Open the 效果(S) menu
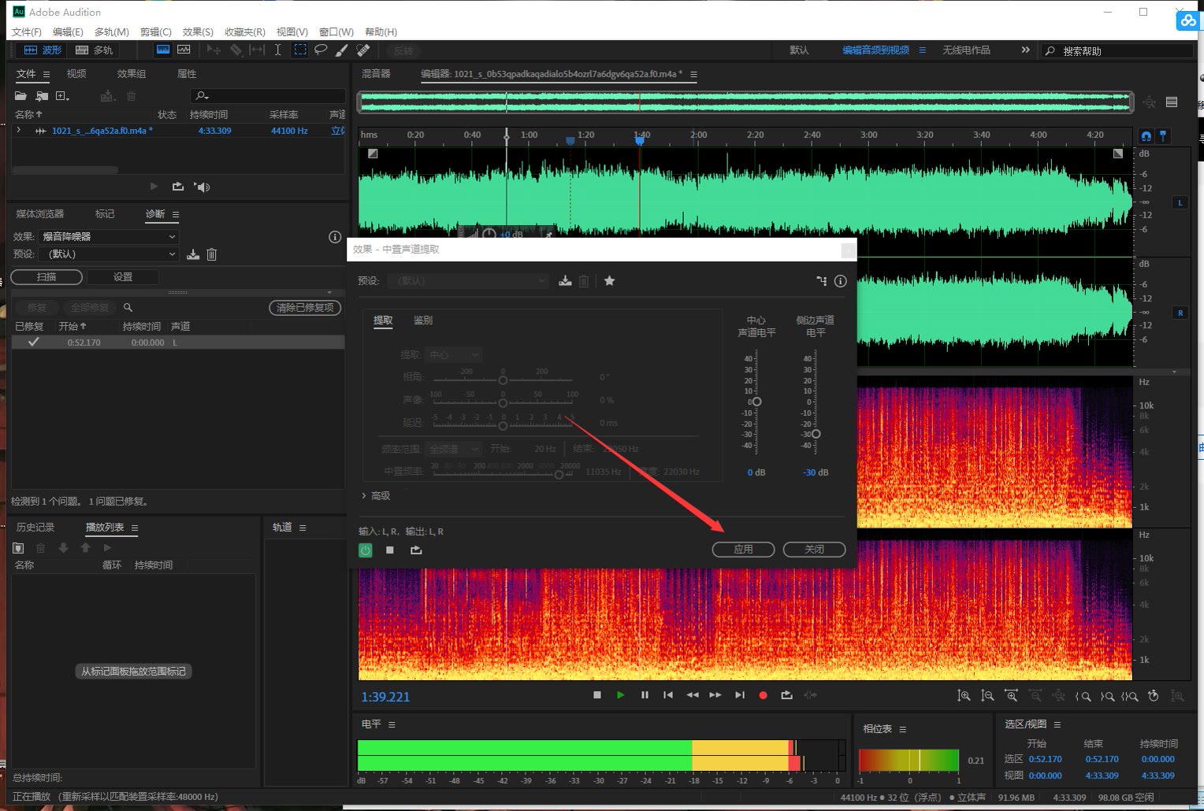1204x811 pixels. (198, 31)
